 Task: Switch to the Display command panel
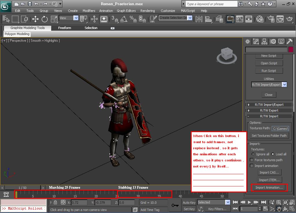(x=281, y=41)
